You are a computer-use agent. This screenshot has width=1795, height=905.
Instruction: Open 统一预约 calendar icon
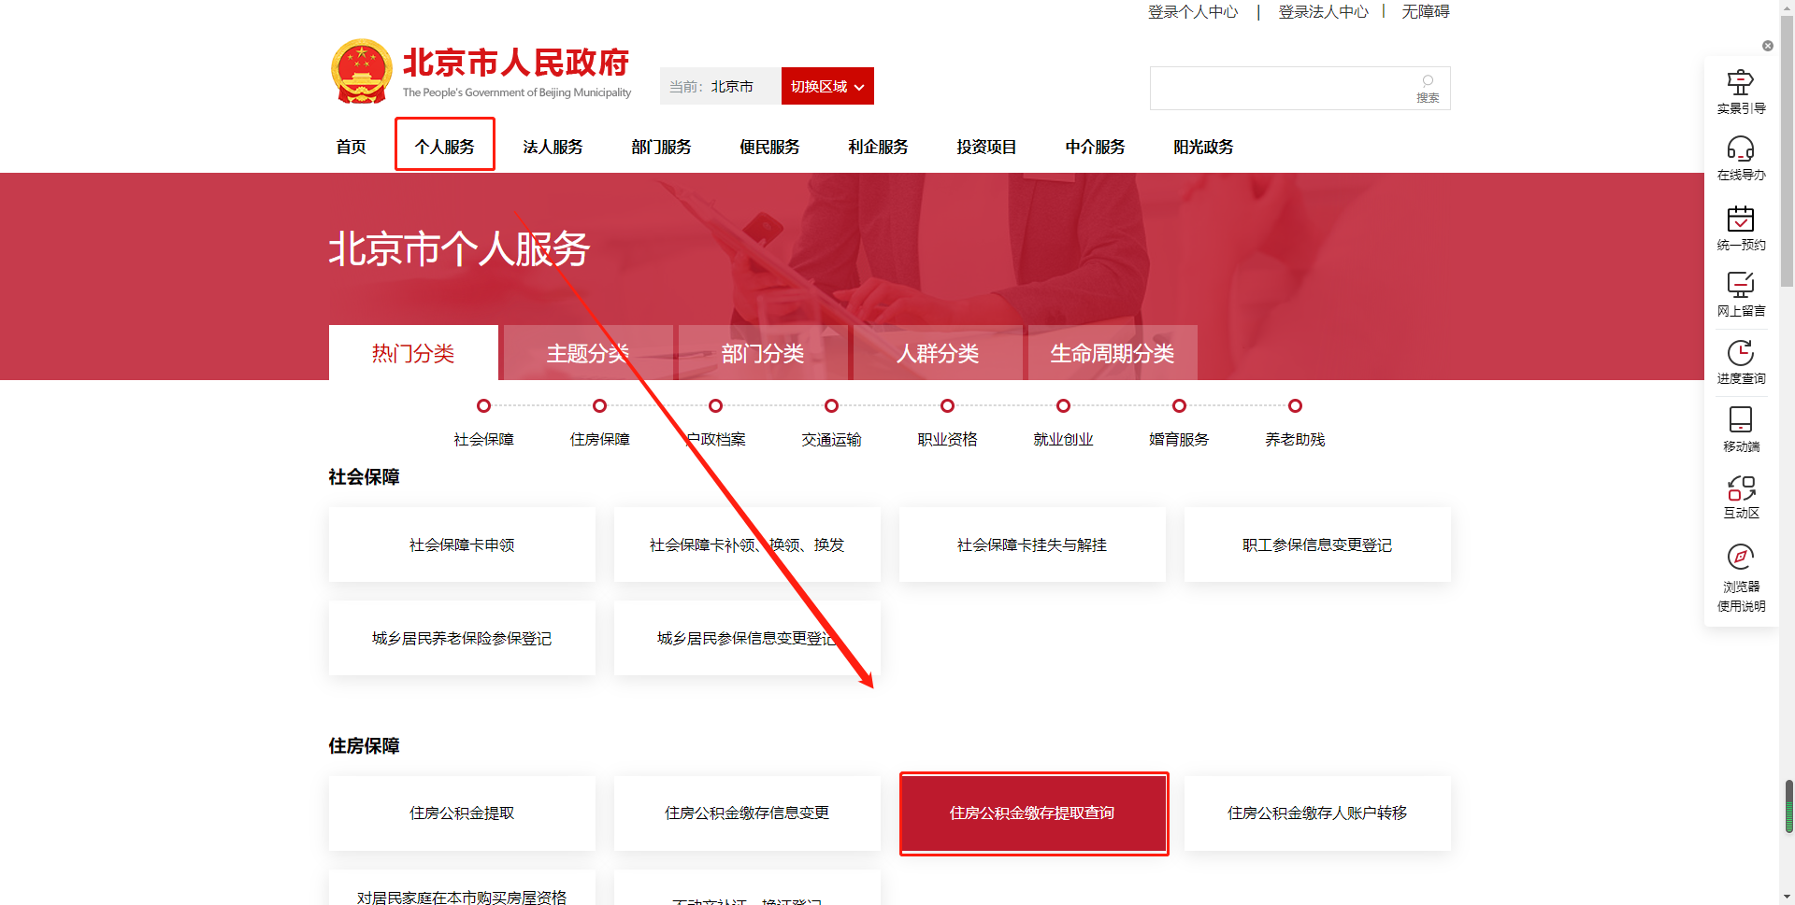pyautogui.click(x=1740, y=219)
